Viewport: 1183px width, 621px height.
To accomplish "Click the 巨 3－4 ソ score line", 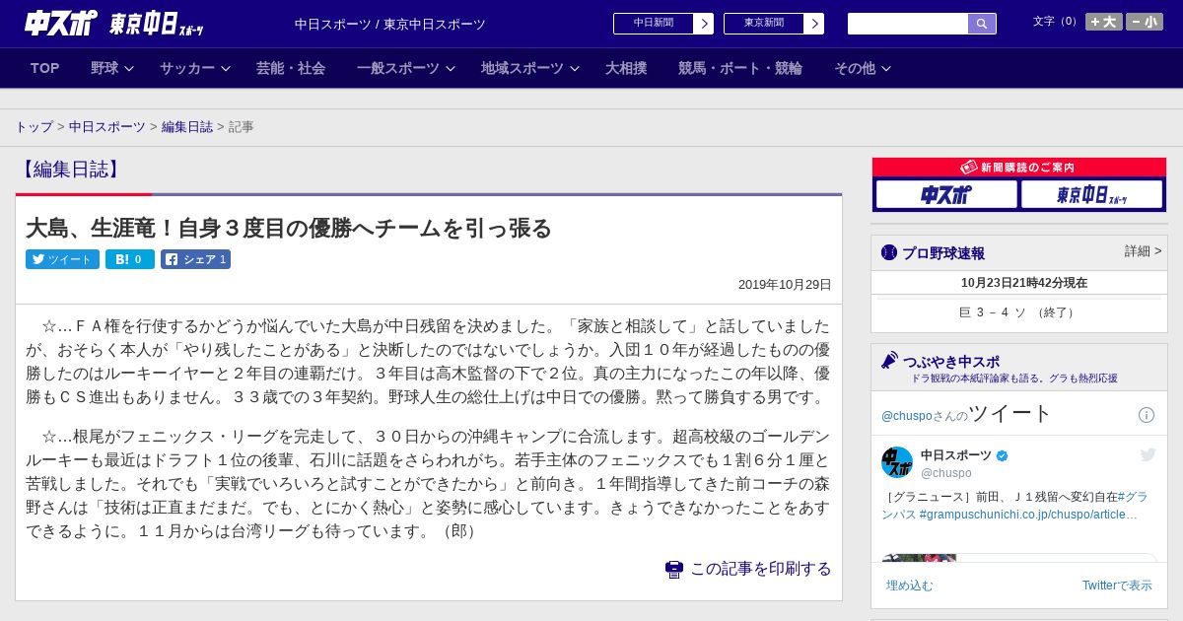I will tap(1019, 312).
